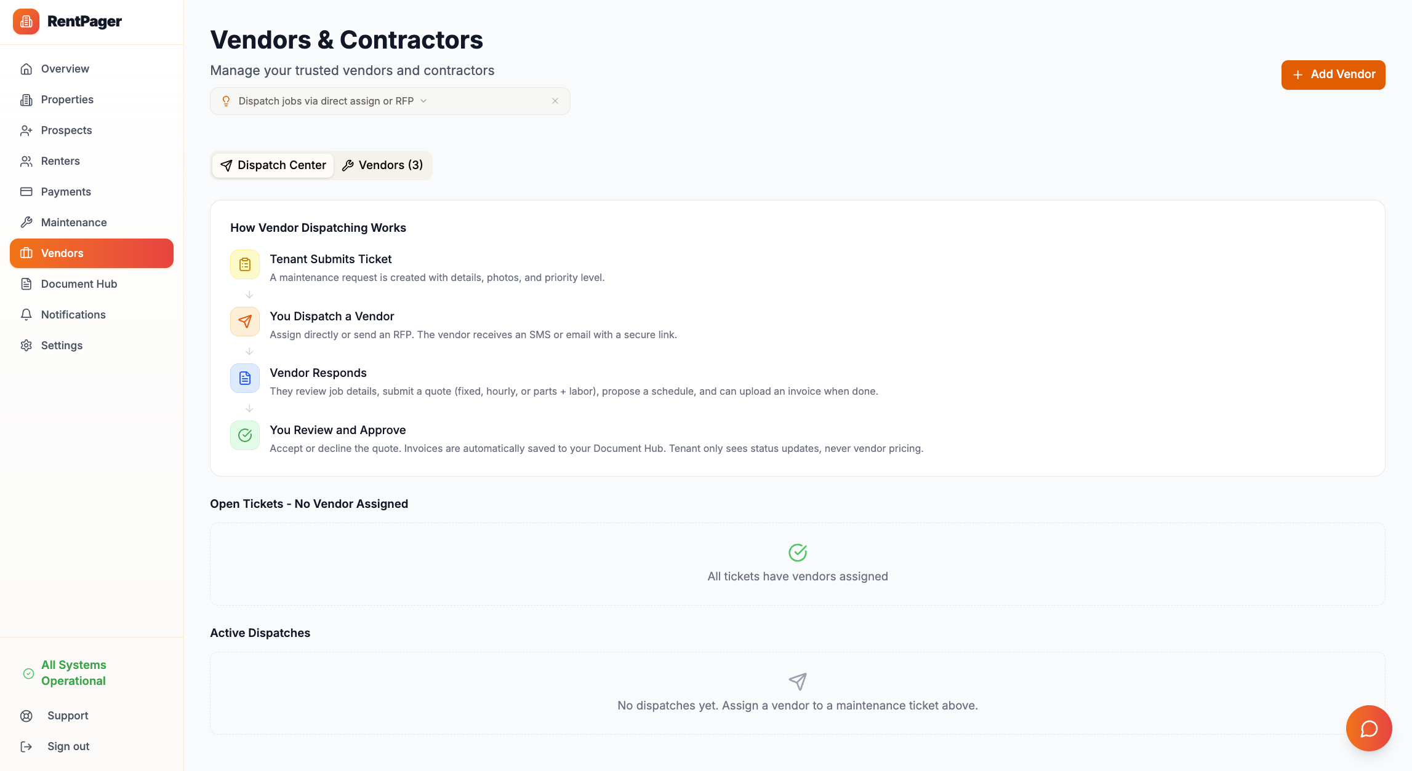Open the chat support bubble icon

(x=1368, y=728)
